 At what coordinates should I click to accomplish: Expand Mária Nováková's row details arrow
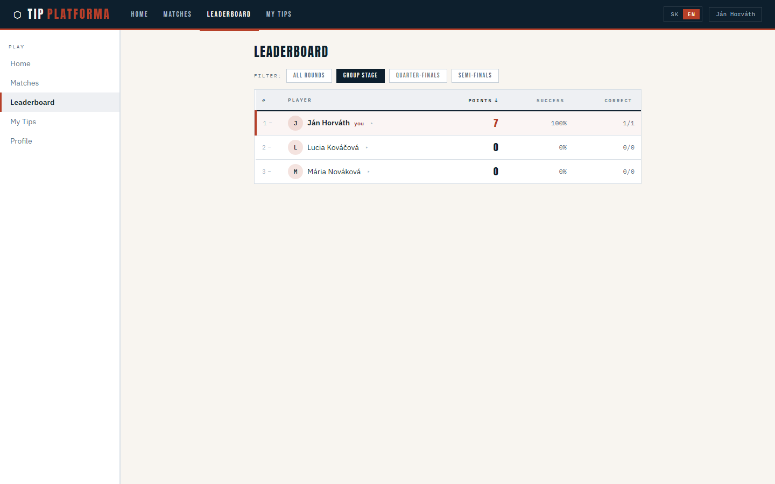click(x=369, y=172)
